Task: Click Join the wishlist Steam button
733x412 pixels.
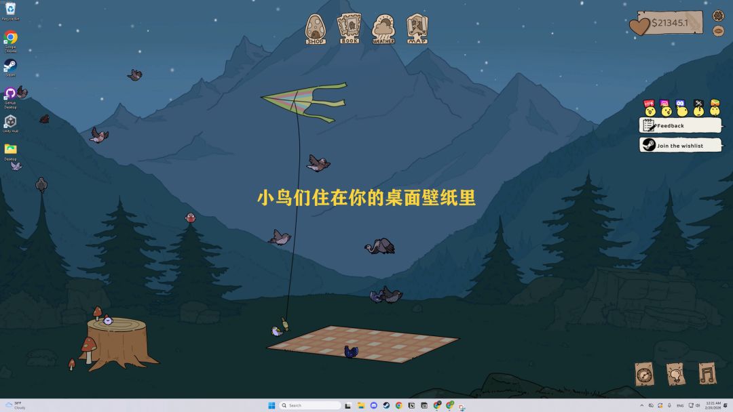Action: pyautogui.click(x=680, y=145)
